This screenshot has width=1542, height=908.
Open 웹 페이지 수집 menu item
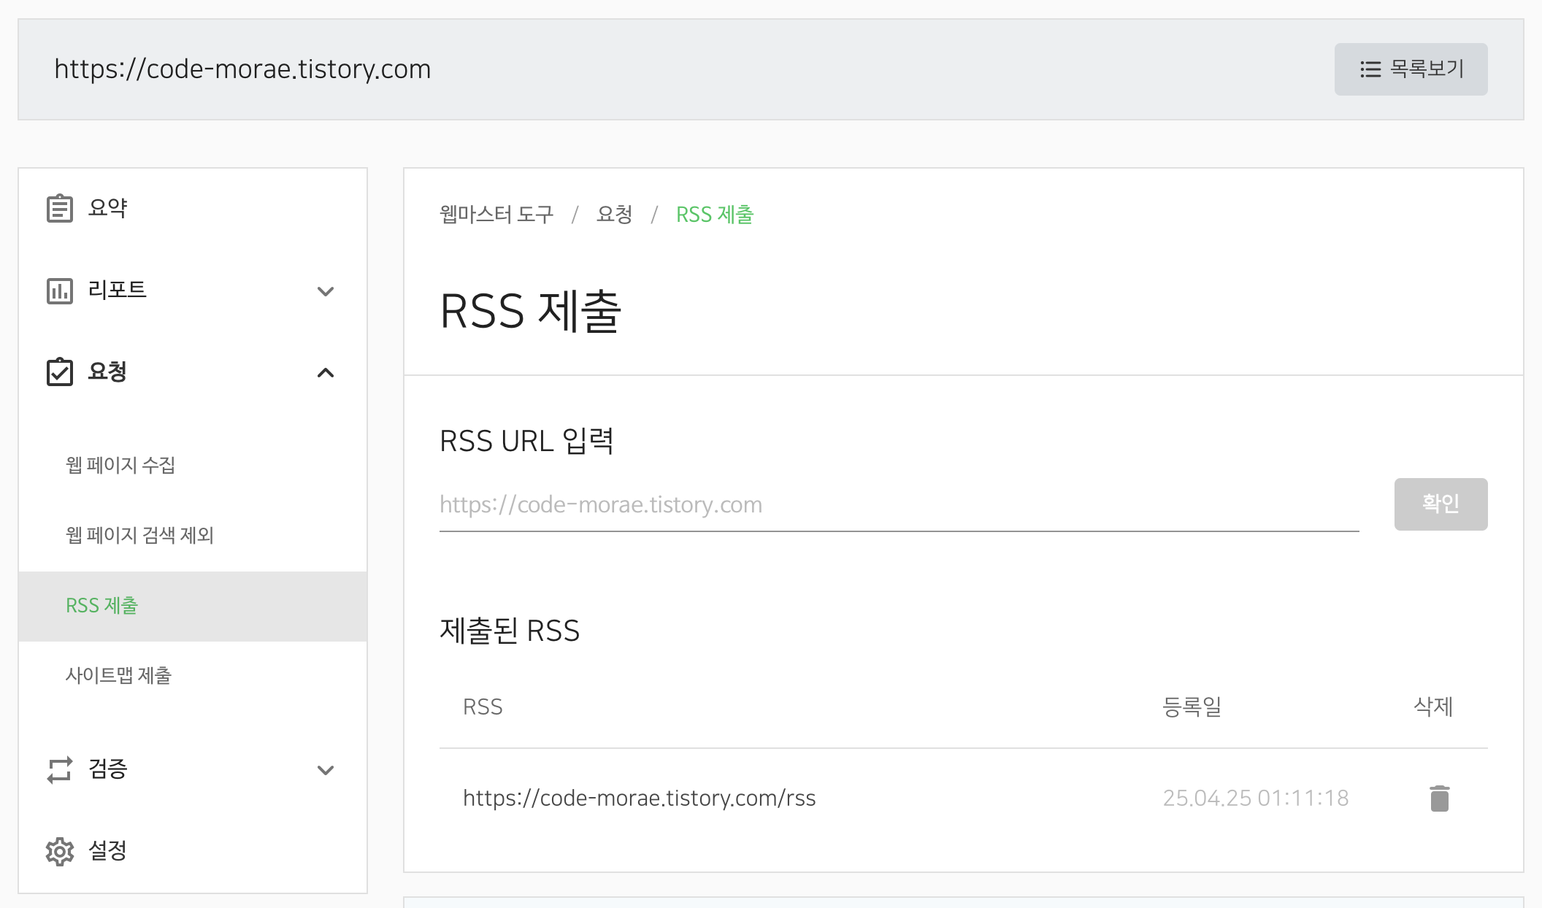pos(120,465)
